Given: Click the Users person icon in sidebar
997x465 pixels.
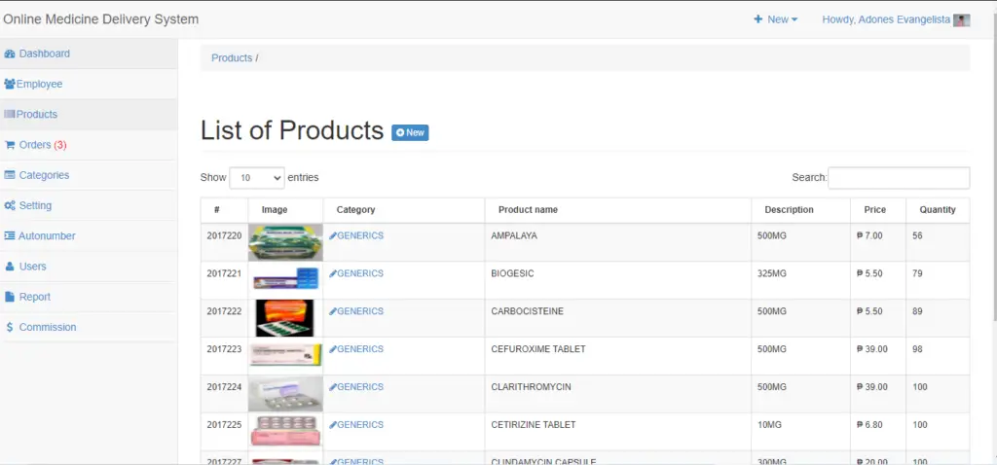Looking at the screenshot, I should click(10, 267).
